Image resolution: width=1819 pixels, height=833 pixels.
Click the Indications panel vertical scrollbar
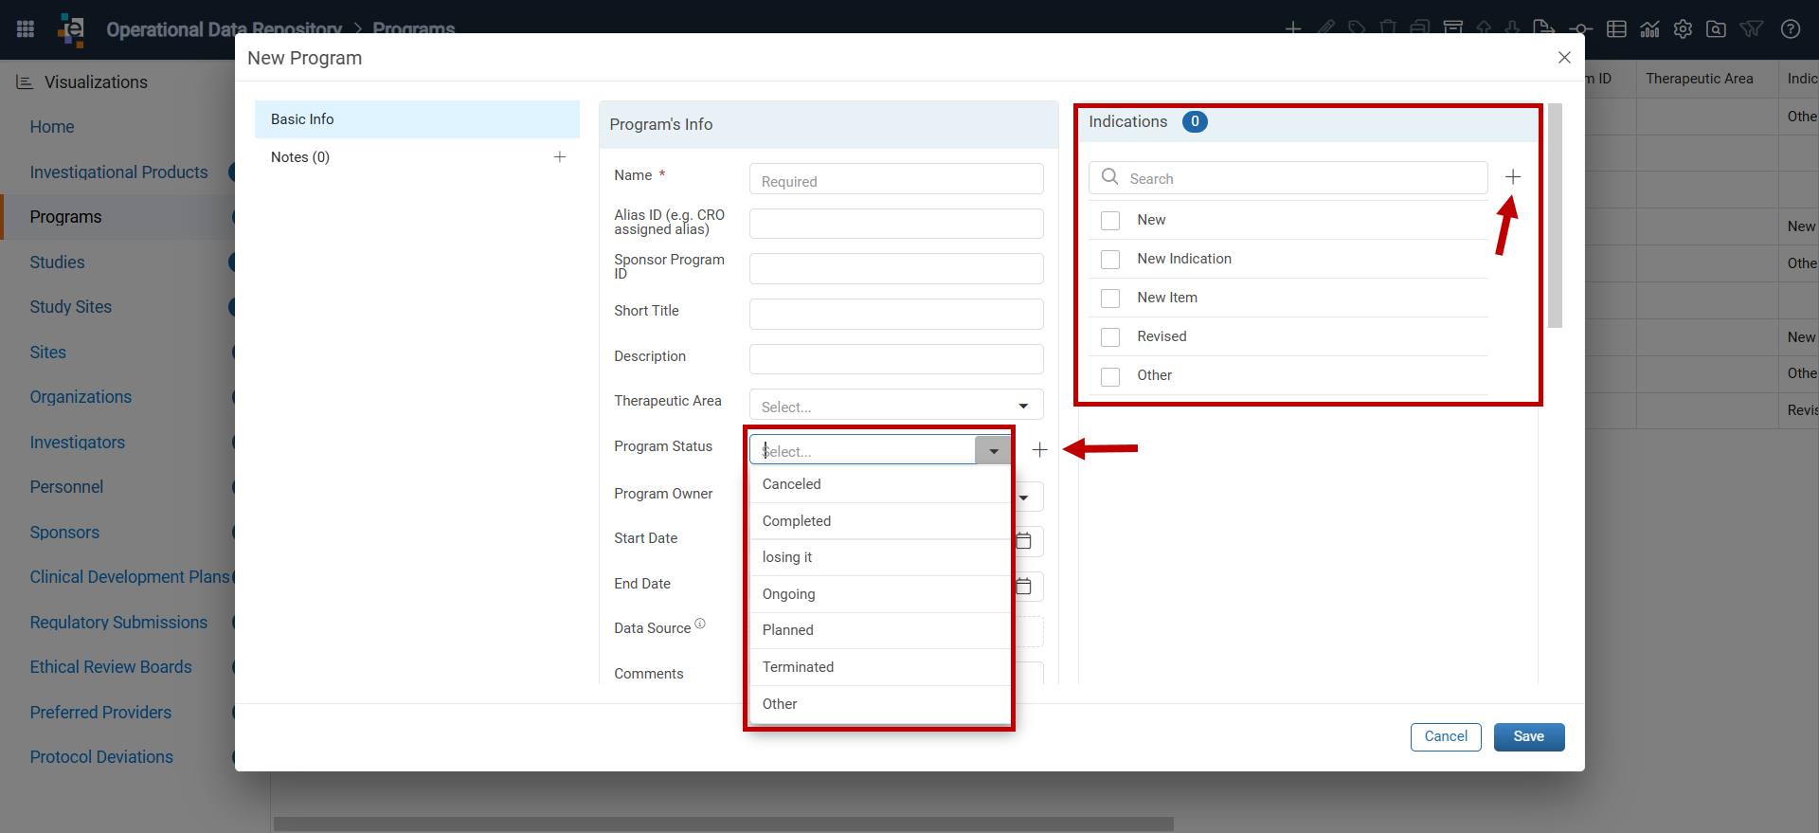(x=1555, y=216)
